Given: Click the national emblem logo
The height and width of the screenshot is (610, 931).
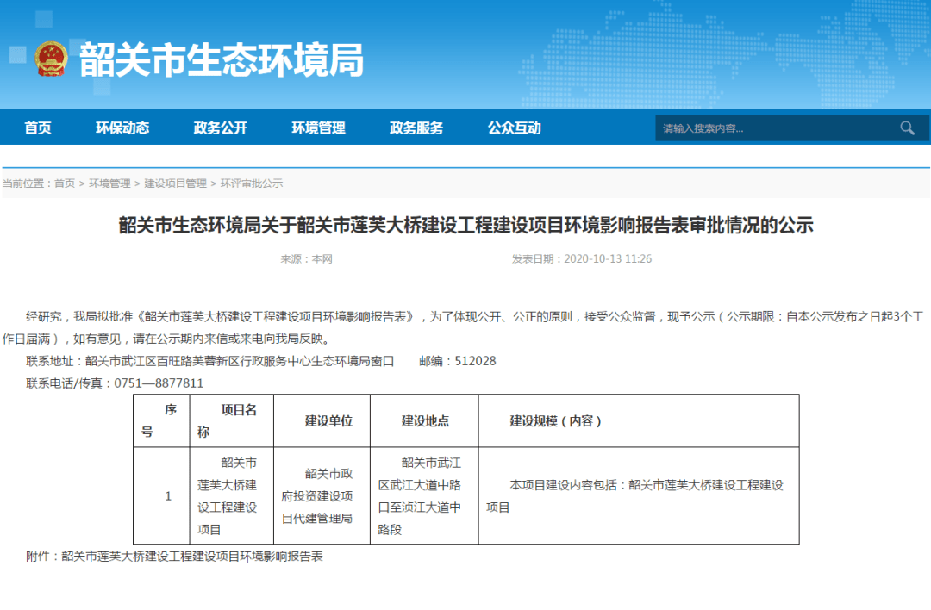Looking at the screenshot, I should (x=51, y=59).
